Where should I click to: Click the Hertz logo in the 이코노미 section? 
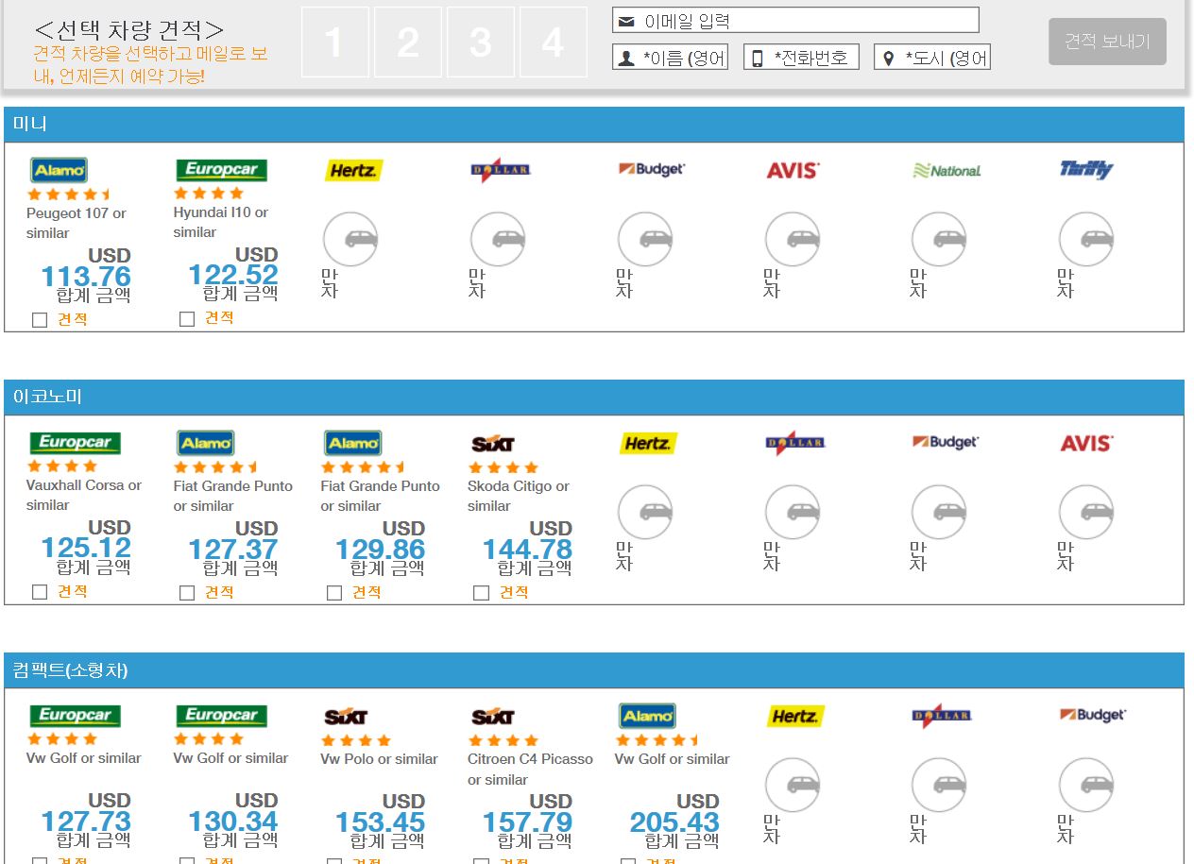click(x=648, y=443)
